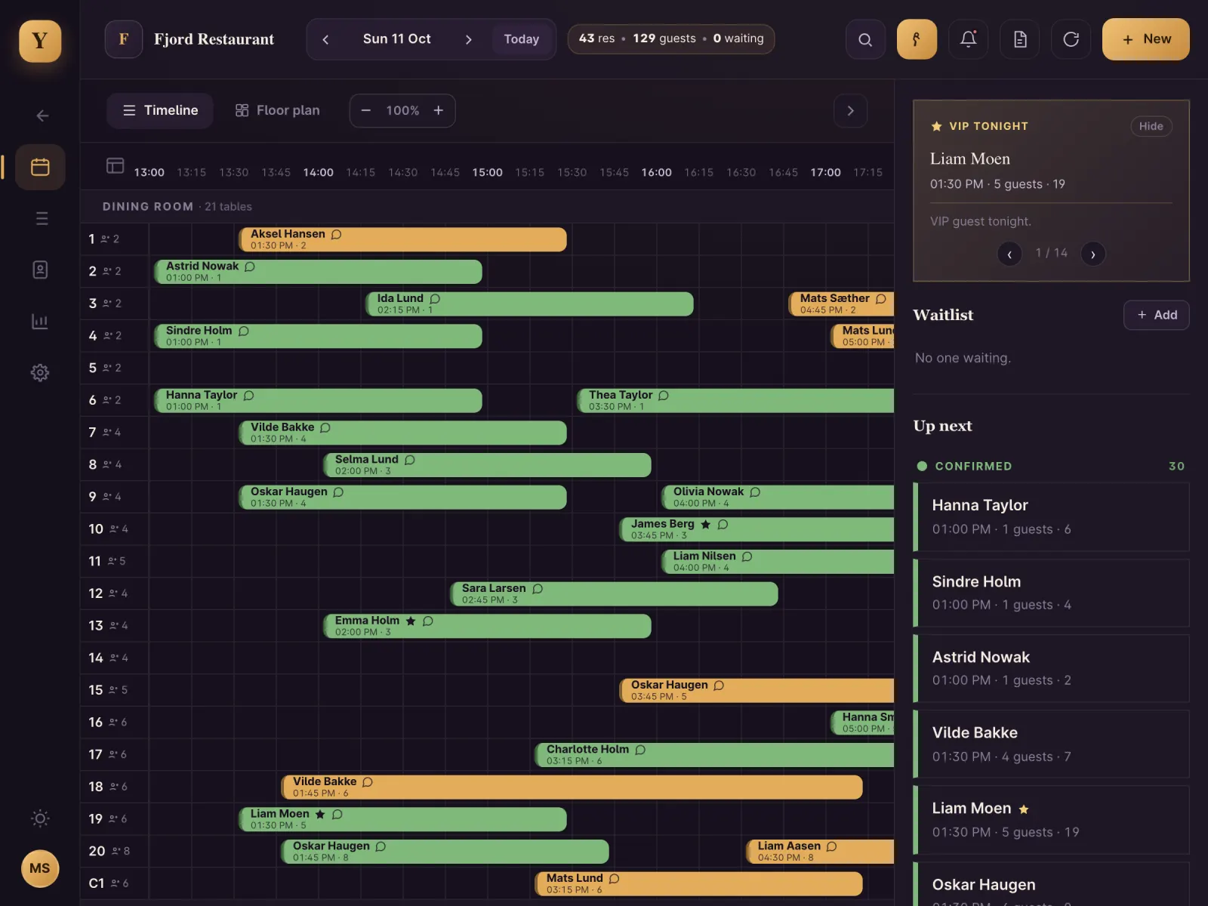Image resolution: width=1208 pixels, height=906 pixels.
Task: Open the search icon in the header
Action: (865, 39)
